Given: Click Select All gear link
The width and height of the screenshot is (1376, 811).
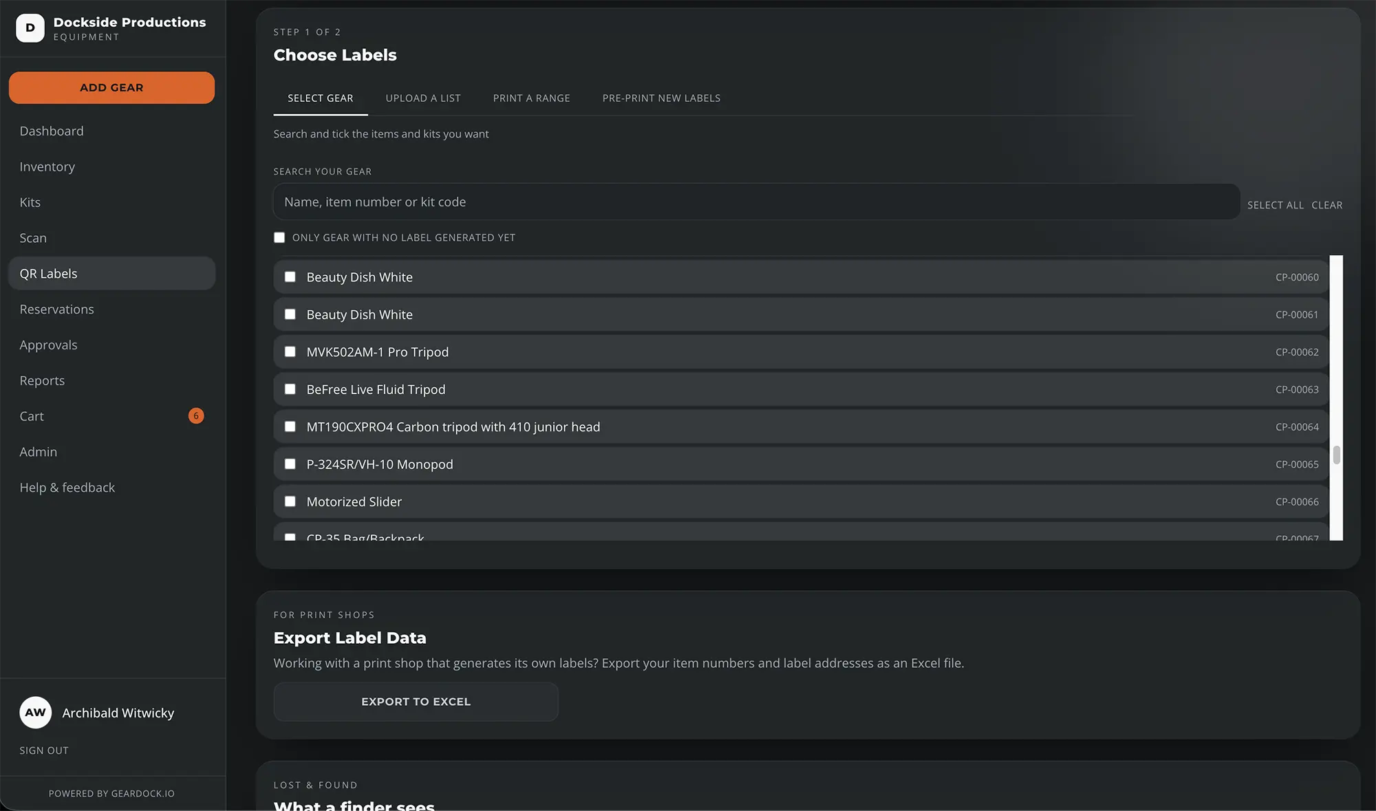Looking at the screenshot, I should click(x=1276, y=205).
